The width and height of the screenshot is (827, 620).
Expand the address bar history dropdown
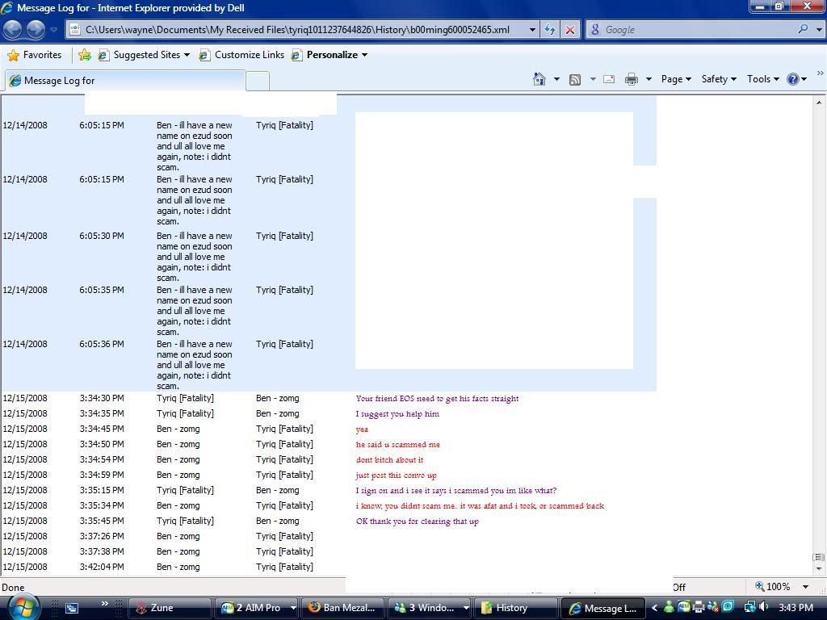click(x=532, y=30)
